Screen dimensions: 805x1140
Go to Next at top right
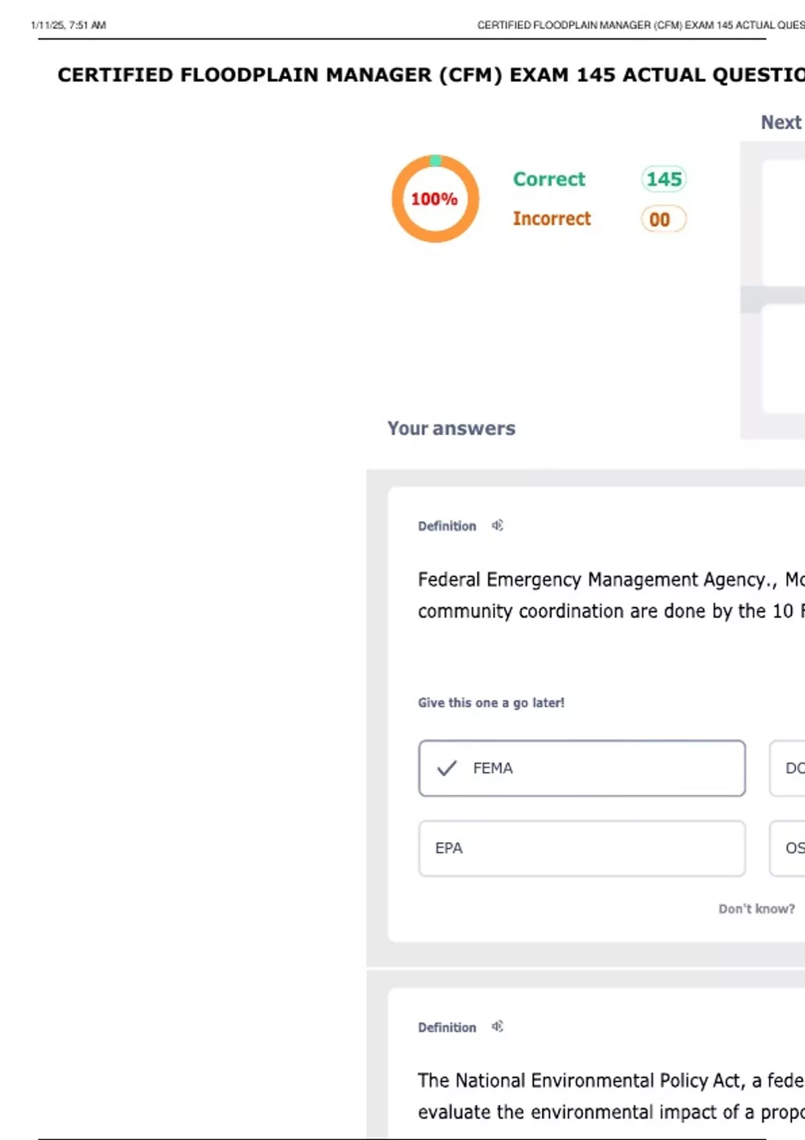[781, 122]
